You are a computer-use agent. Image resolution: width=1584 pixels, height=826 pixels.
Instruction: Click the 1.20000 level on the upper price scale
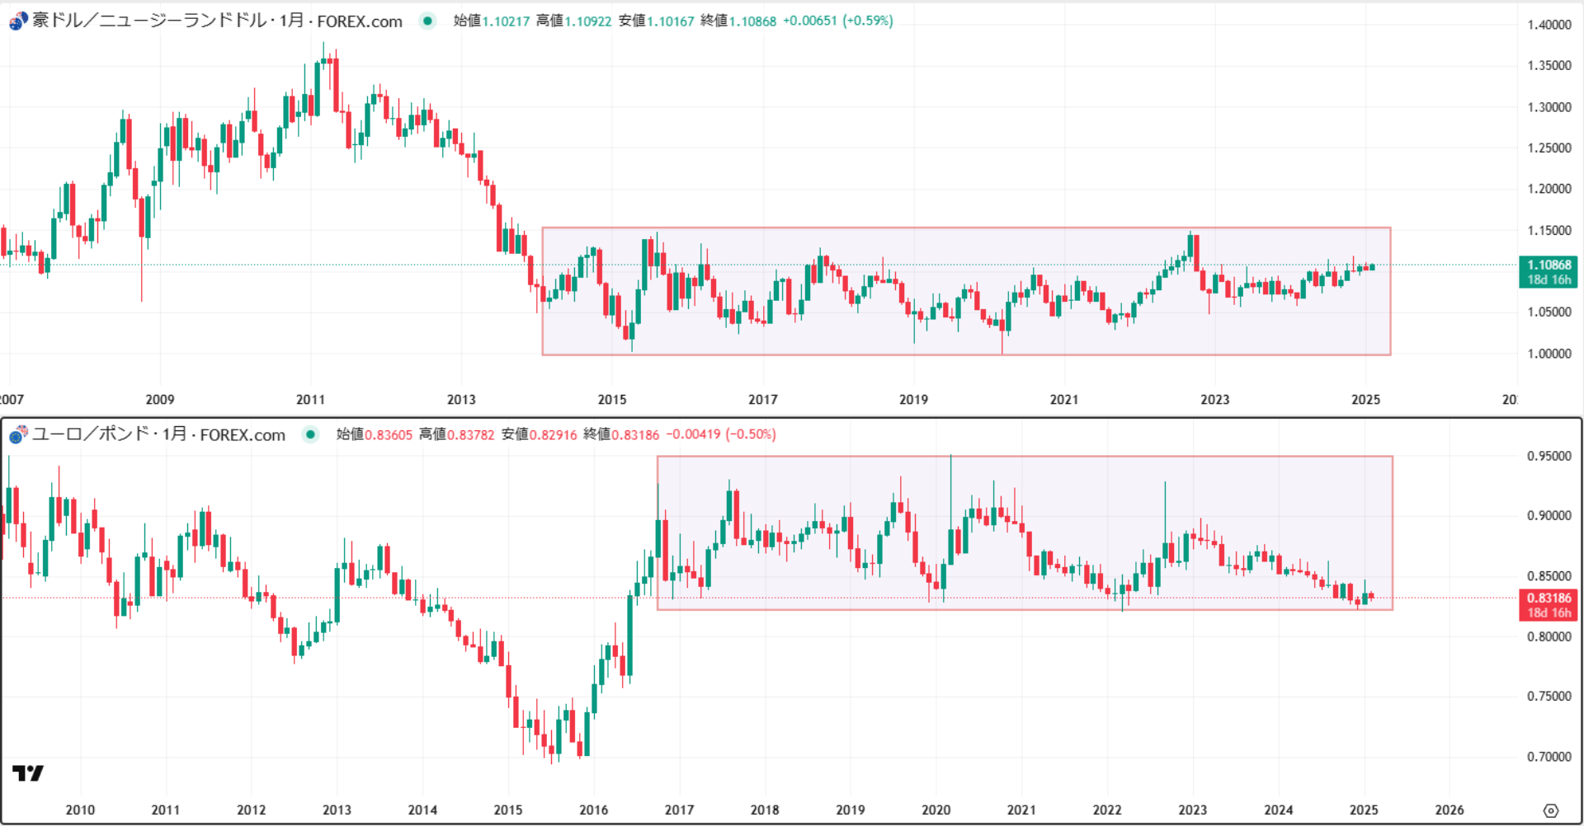1549,189
